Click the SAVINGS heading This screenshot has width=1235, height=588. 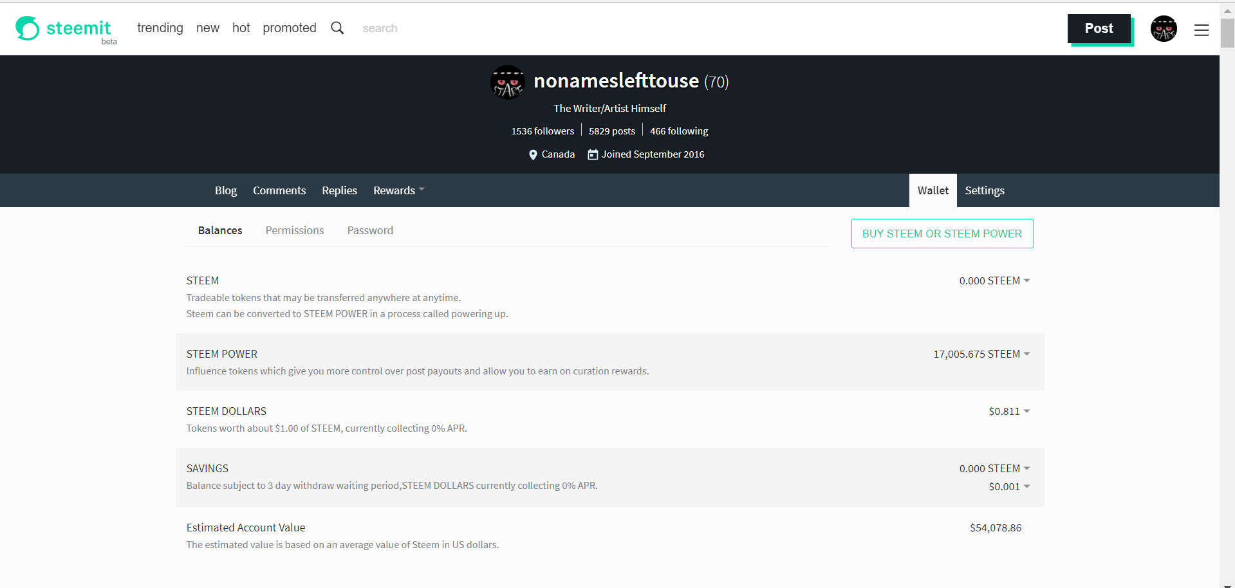pos(207,468)
